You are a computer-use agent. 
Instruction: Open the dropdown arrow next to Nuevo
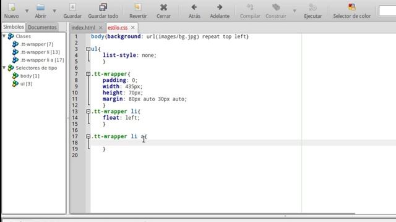pyautogui.click(x=27, y=11)
